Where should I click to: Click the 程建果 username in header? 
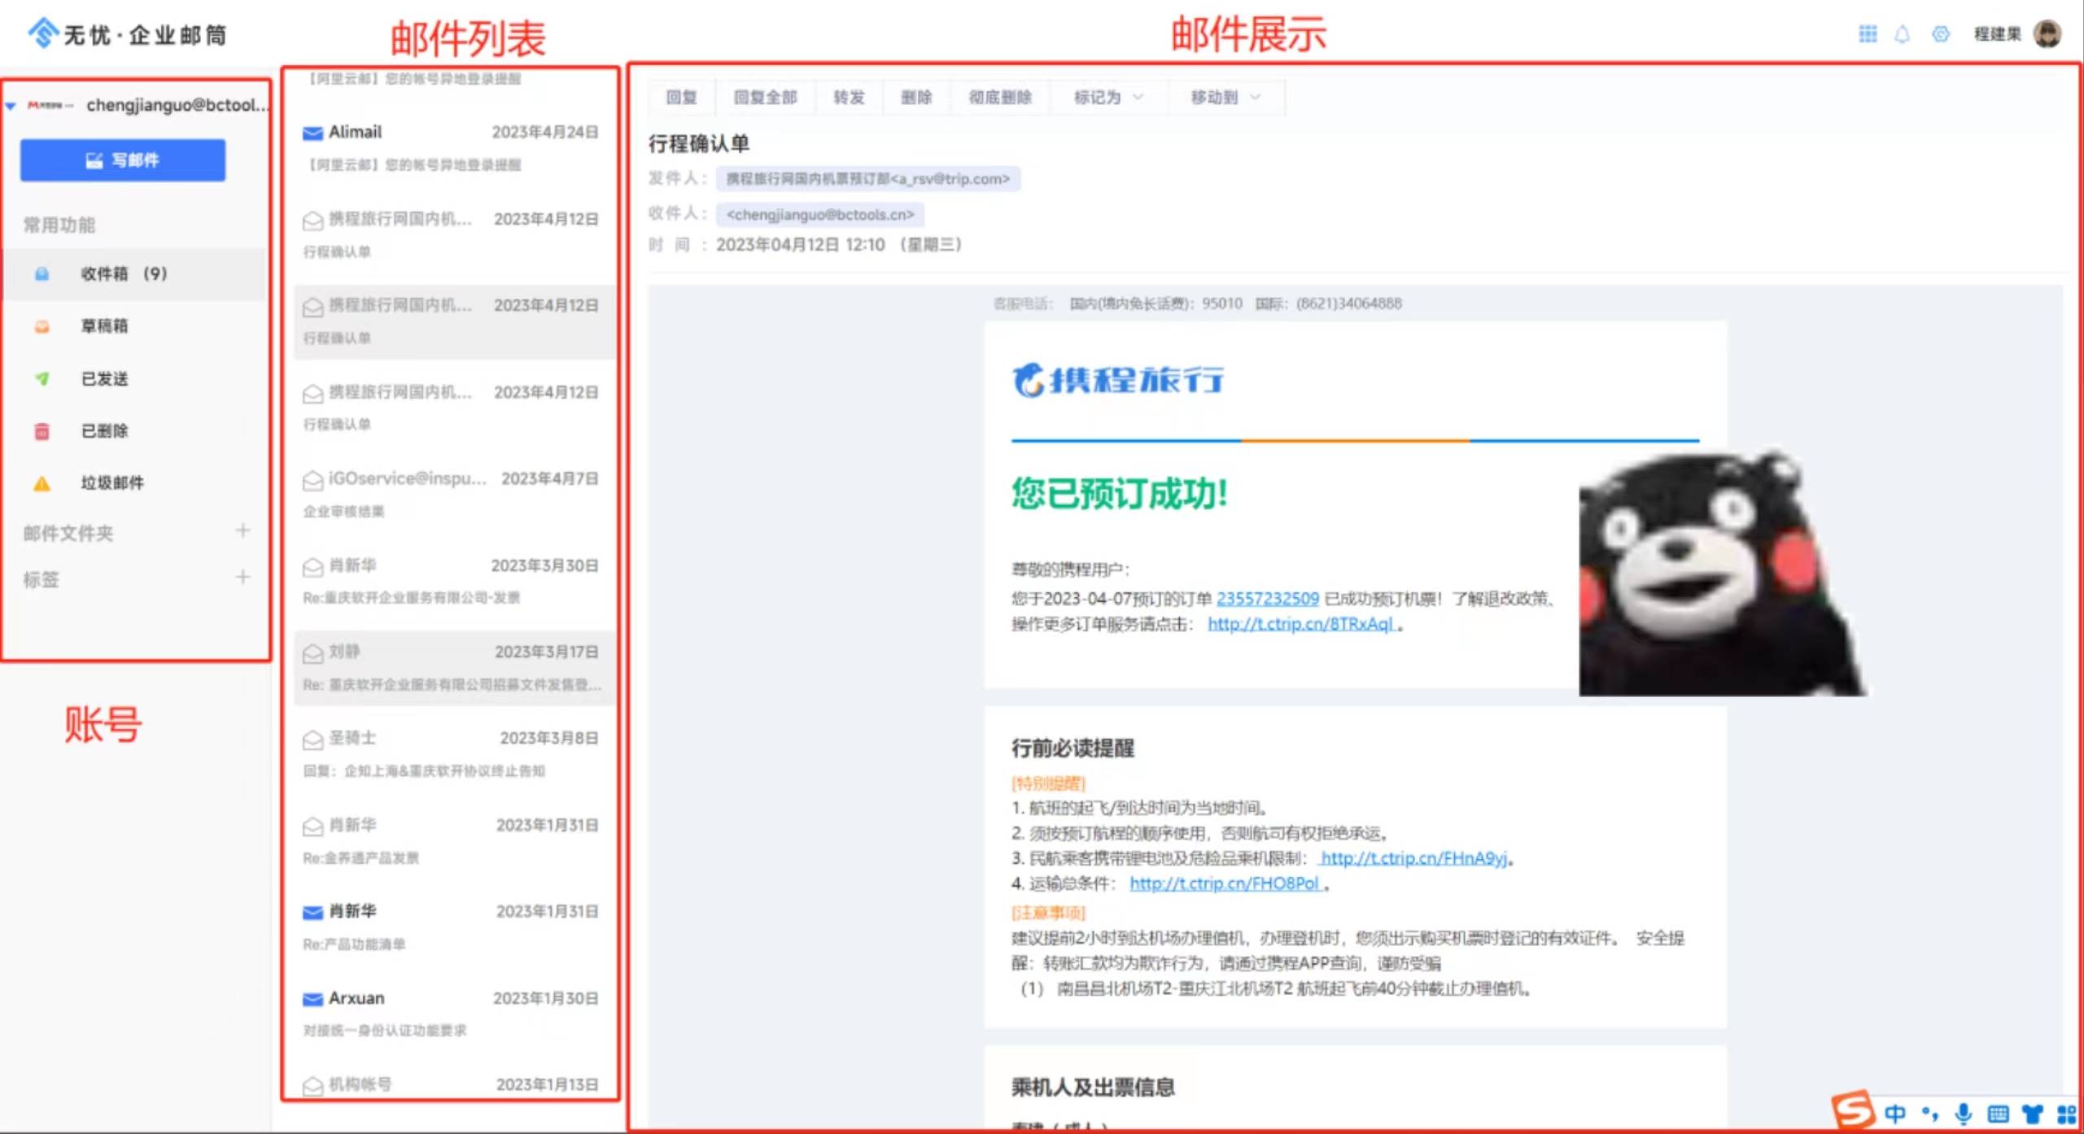(1998, 34)
